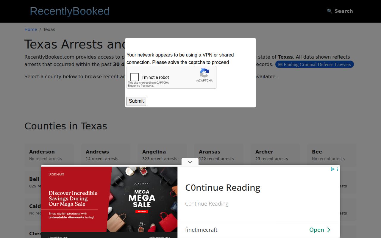Viewport: 381px width, 238px height.
Task: Click the SHOP NOW button in ad image
Action: click(142, 212)
